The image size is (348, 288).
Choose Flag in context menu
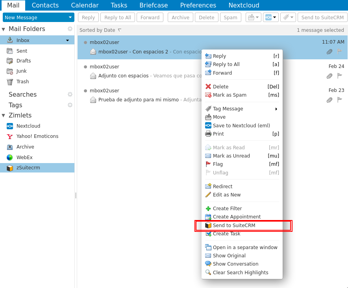click(x=242, y=164)
